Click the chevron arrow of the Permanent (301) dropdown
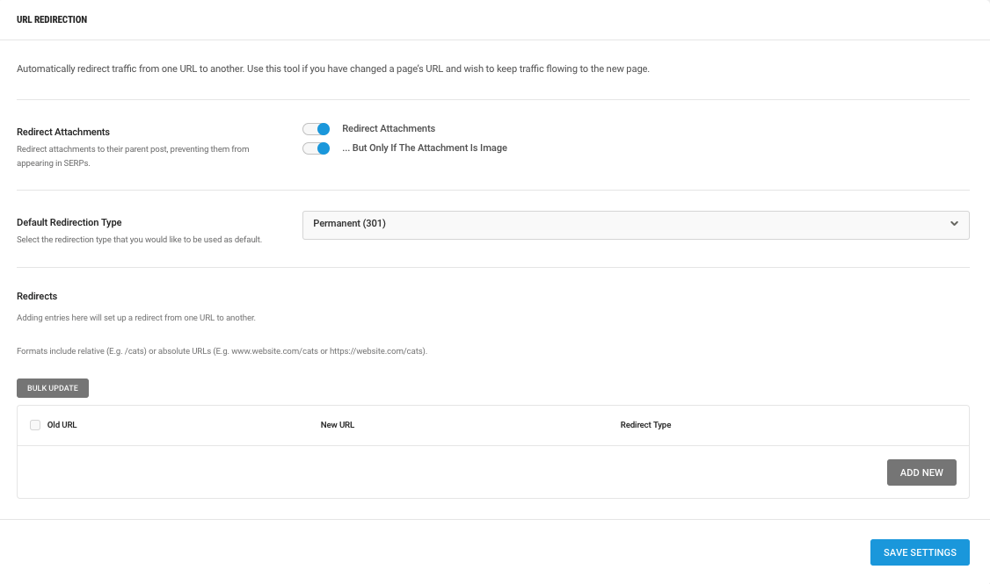Image resolution: width=990 pixels, height=584 pixels. tap(954, 223)
